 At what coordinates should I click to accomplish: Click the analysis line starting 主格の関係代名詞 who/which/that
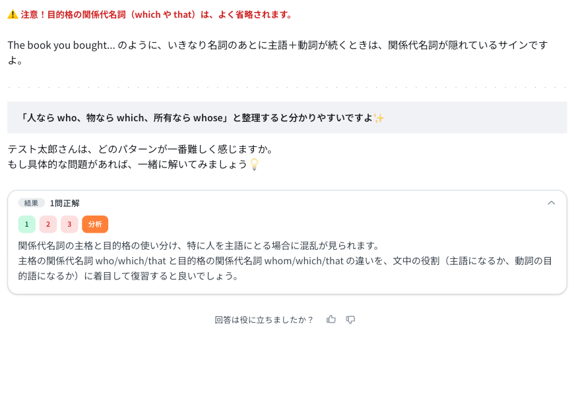[x=284, y=261]
